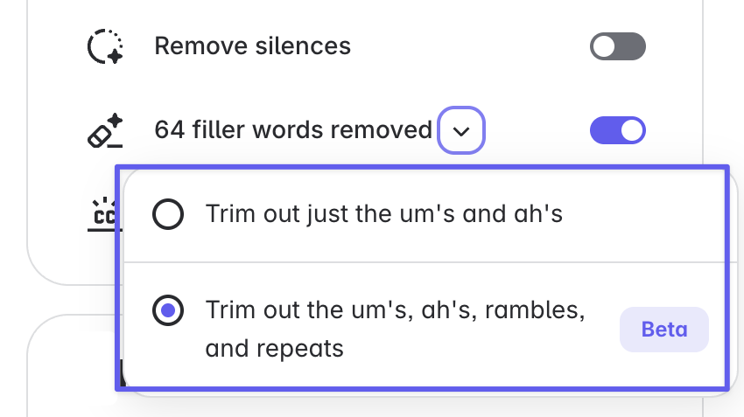This screenshot has width=744, height=417.
Task: Choose "Trim out just the um's and ah's" option text
Action: pos(383,214)
